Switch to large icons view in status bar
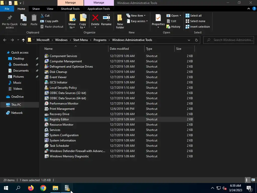The height and width of the screenshot is (193, 257). click(253, 180)
